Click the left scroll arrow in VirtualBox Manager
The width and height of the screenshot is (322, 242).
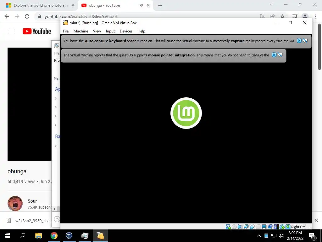pyautogui.click(x=54, y=209)
